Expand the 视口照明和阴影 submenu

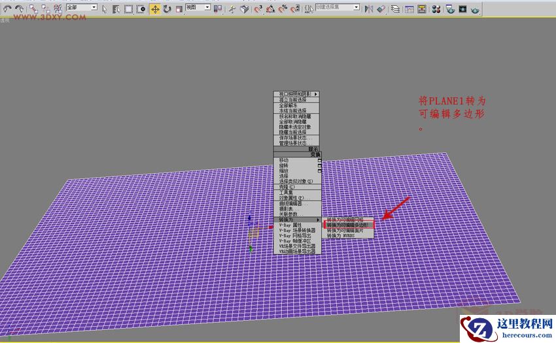(x=296, y=94)
